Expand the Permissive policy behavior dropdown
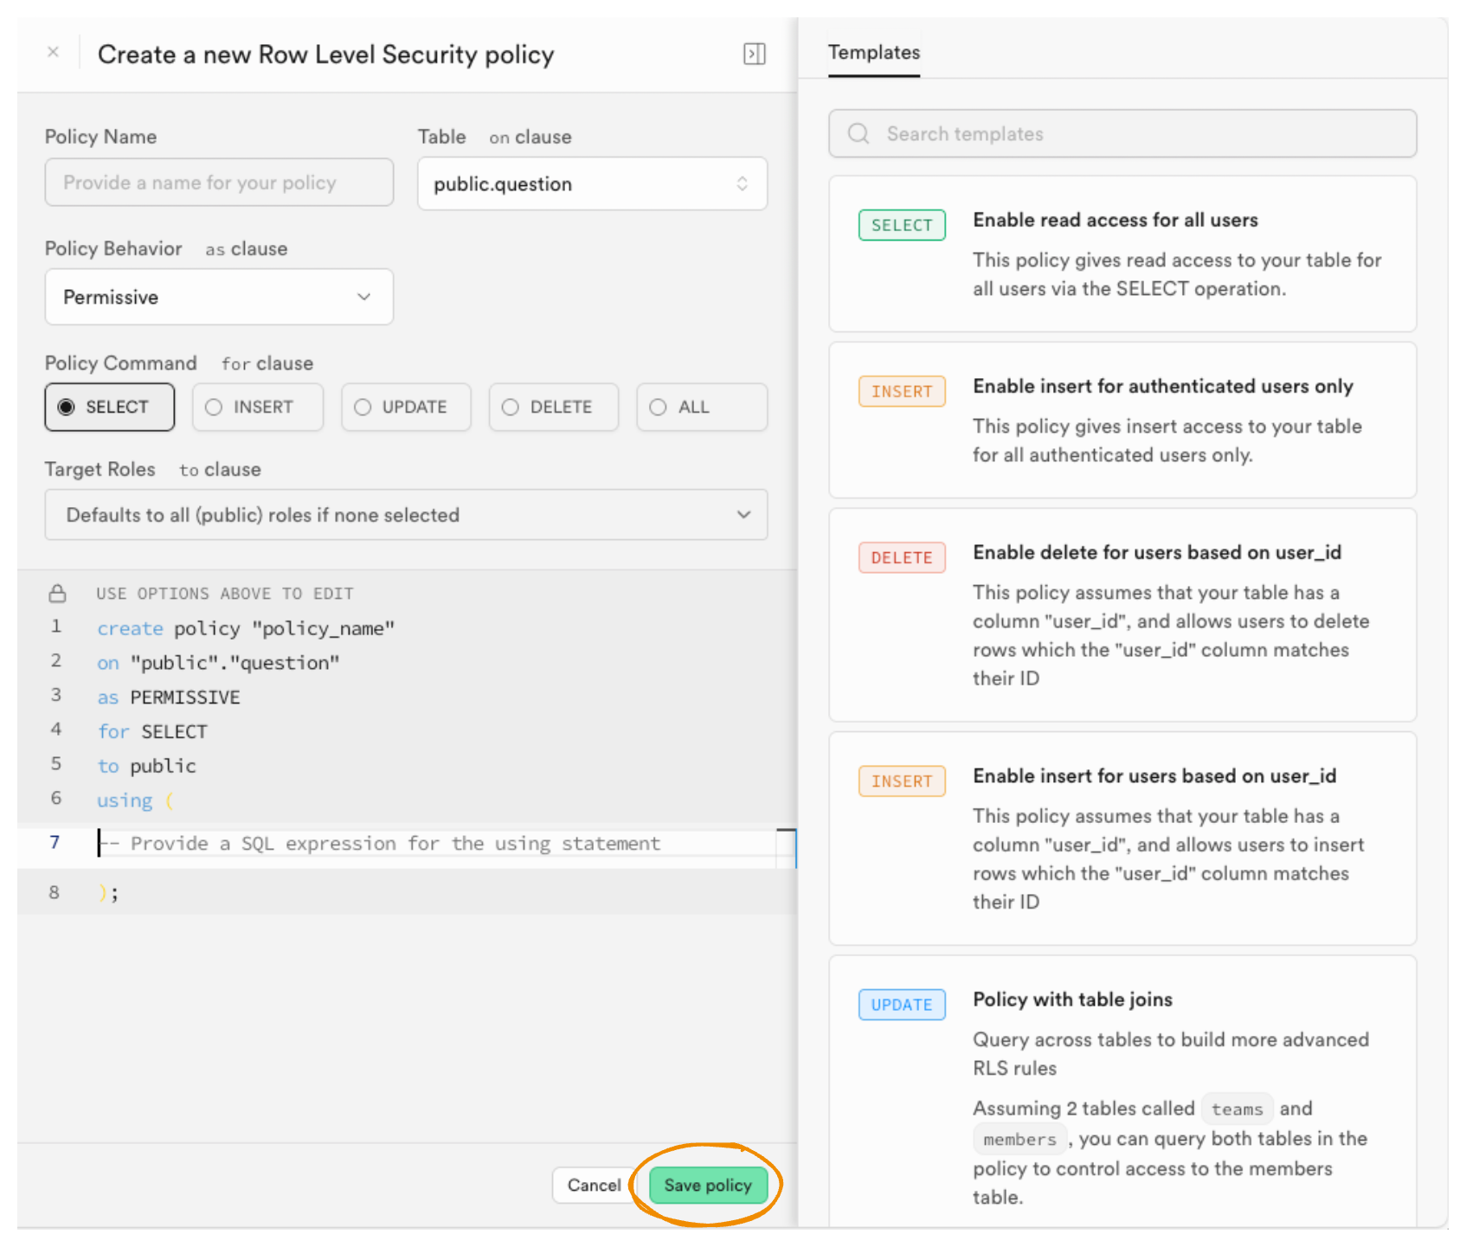This screenshot has width=1466, height=1247. coord(219,298)
